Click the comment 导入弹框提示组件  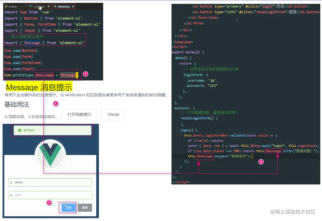(x=24, y=37)
